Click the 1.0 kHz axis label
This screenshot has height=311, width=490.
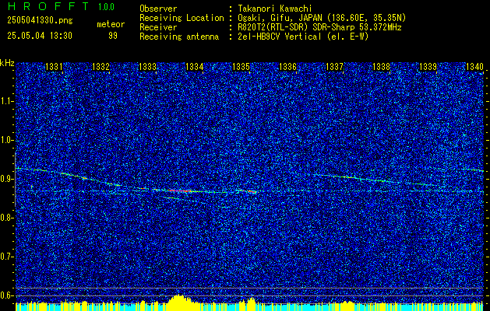click(x=7, y=140)
